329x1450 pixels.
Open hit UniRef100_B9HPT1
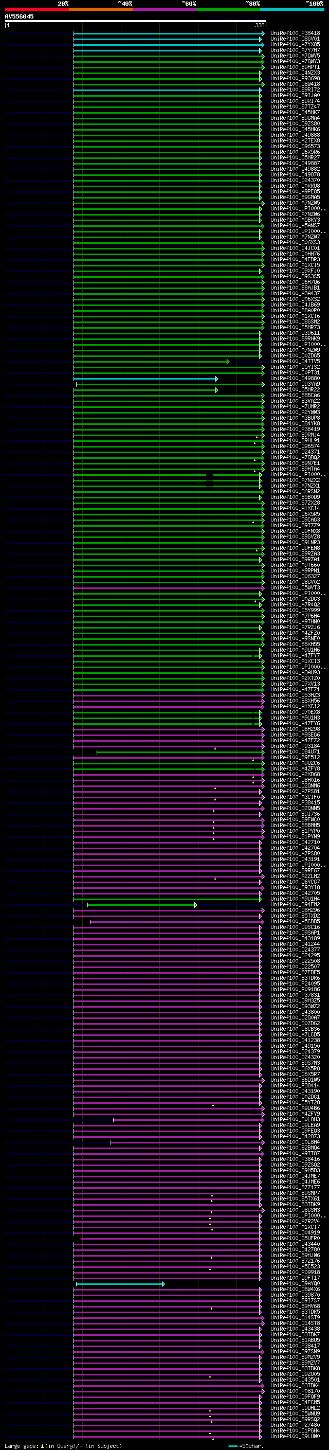pyautogui.click(x=295, y=67)
